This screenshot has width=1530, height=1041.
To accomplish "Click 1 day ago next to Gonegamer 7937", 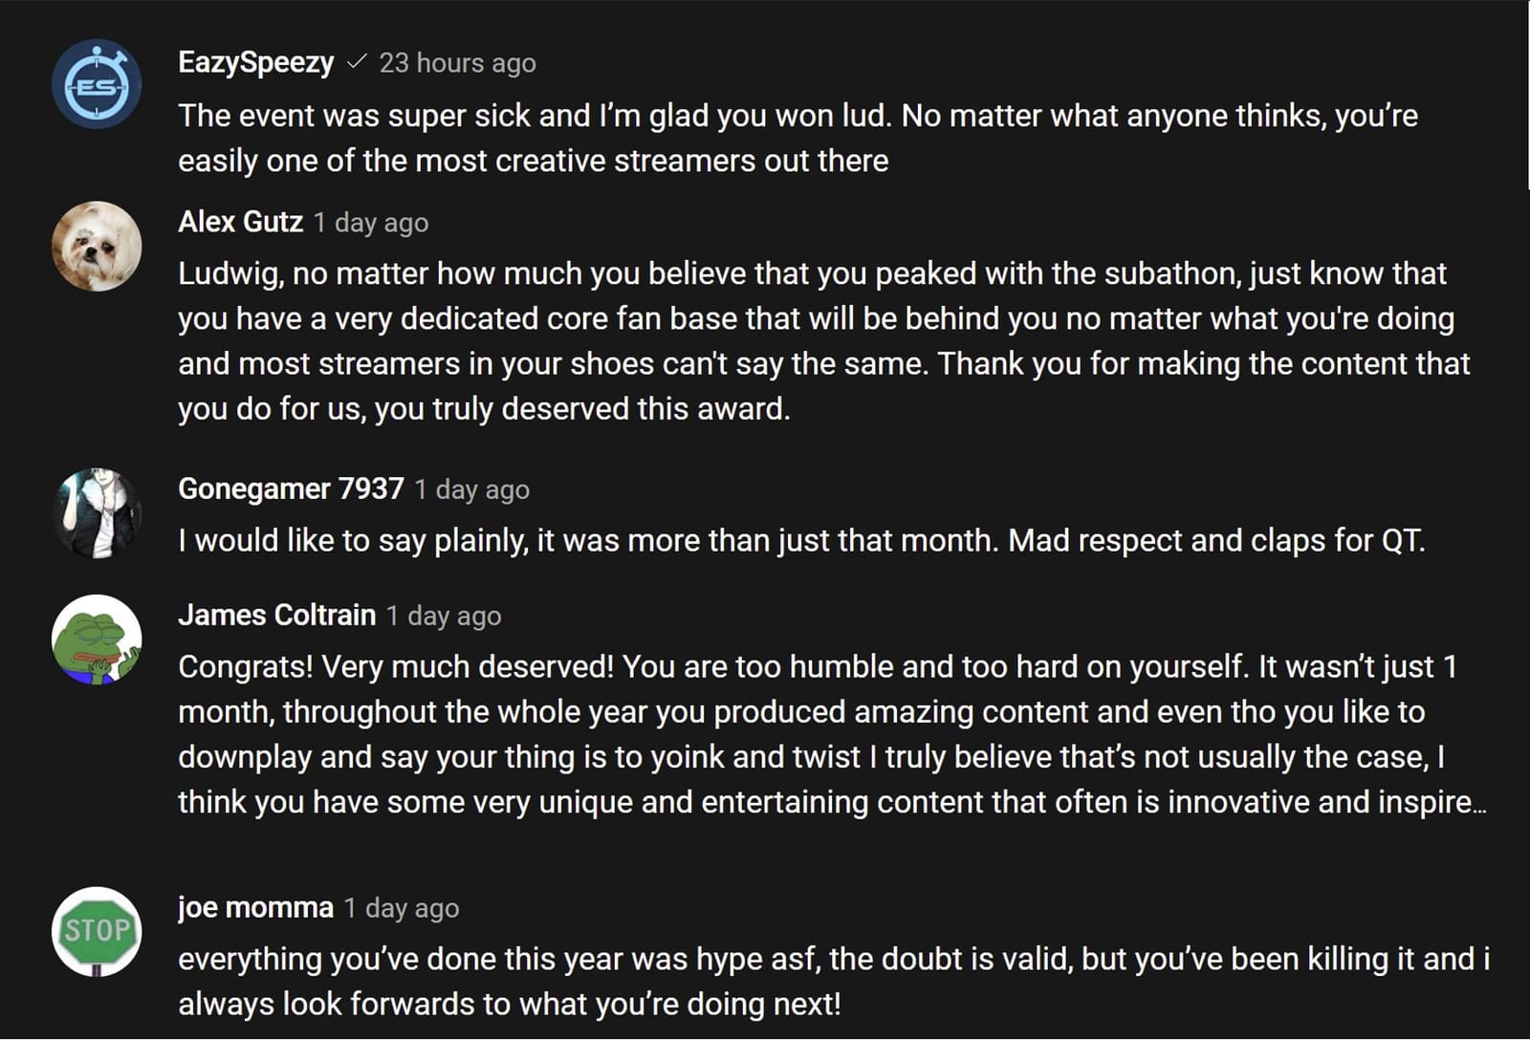I will click(x=471, y=488).
